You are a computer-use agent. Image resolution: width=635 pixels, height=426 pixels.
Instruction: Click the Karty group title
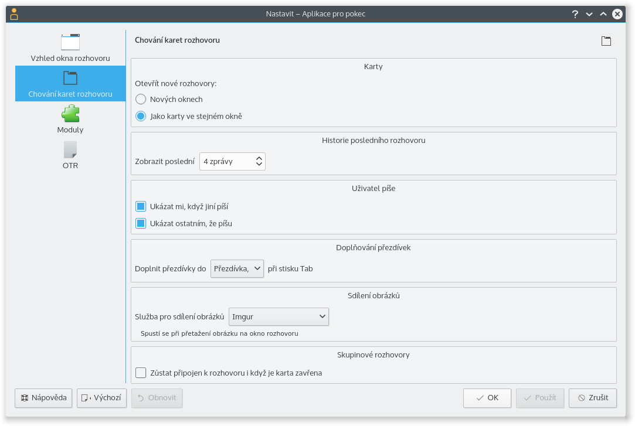373,66
